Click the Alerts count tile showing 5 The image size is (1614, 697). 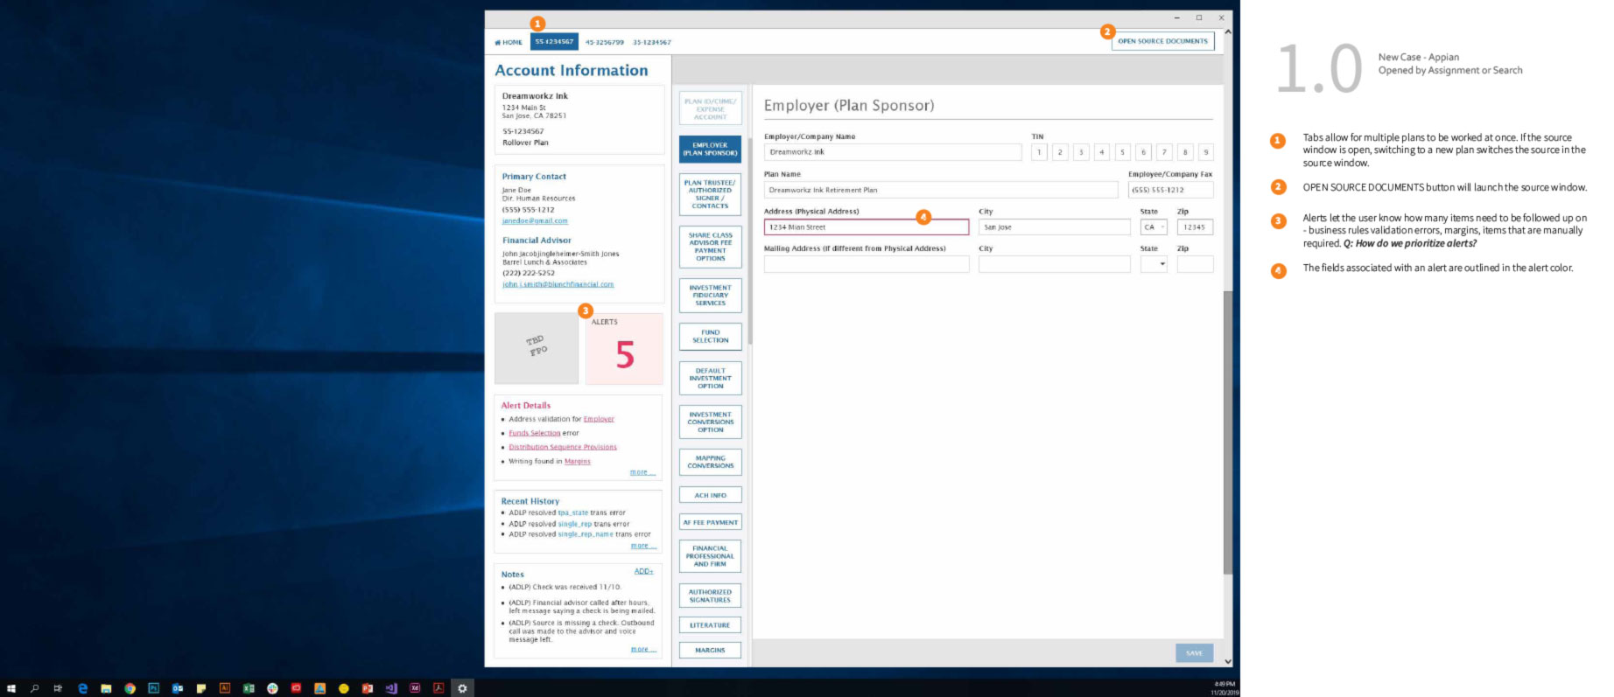coord(624,350)
